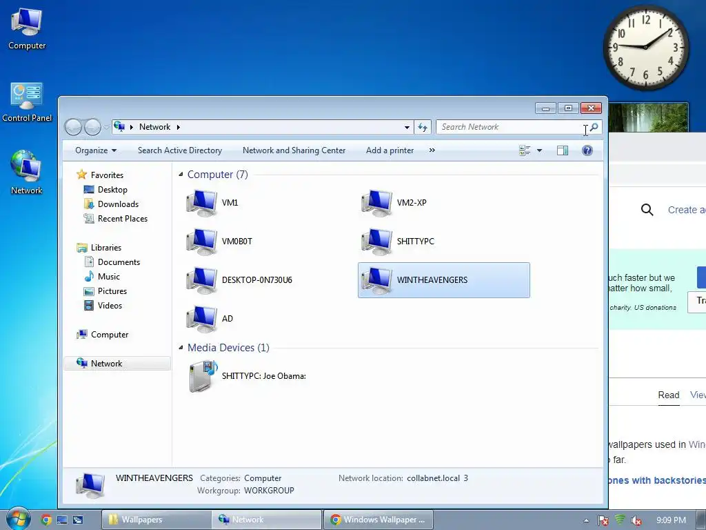Open Explorer Help with the question mark
The image size is (706, 530).
pyautogui.click(x=587, y=150)
